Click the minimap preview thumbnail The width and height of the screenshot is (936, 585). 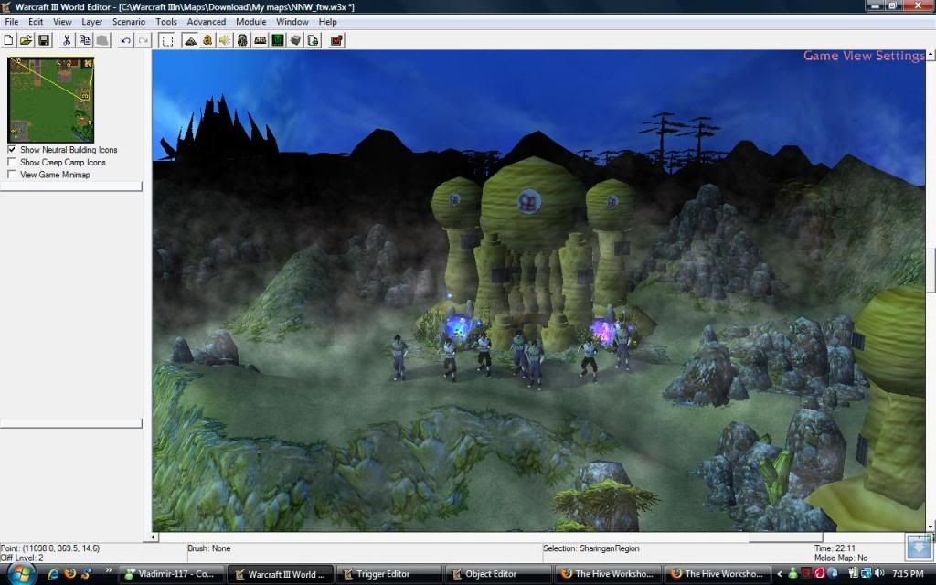tap(51, 100)
